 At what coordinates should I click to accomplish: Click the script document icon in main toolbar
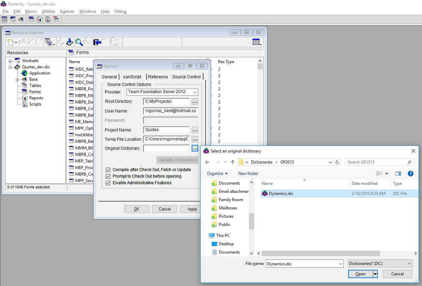pyautogui.click(x=48, y=19)
